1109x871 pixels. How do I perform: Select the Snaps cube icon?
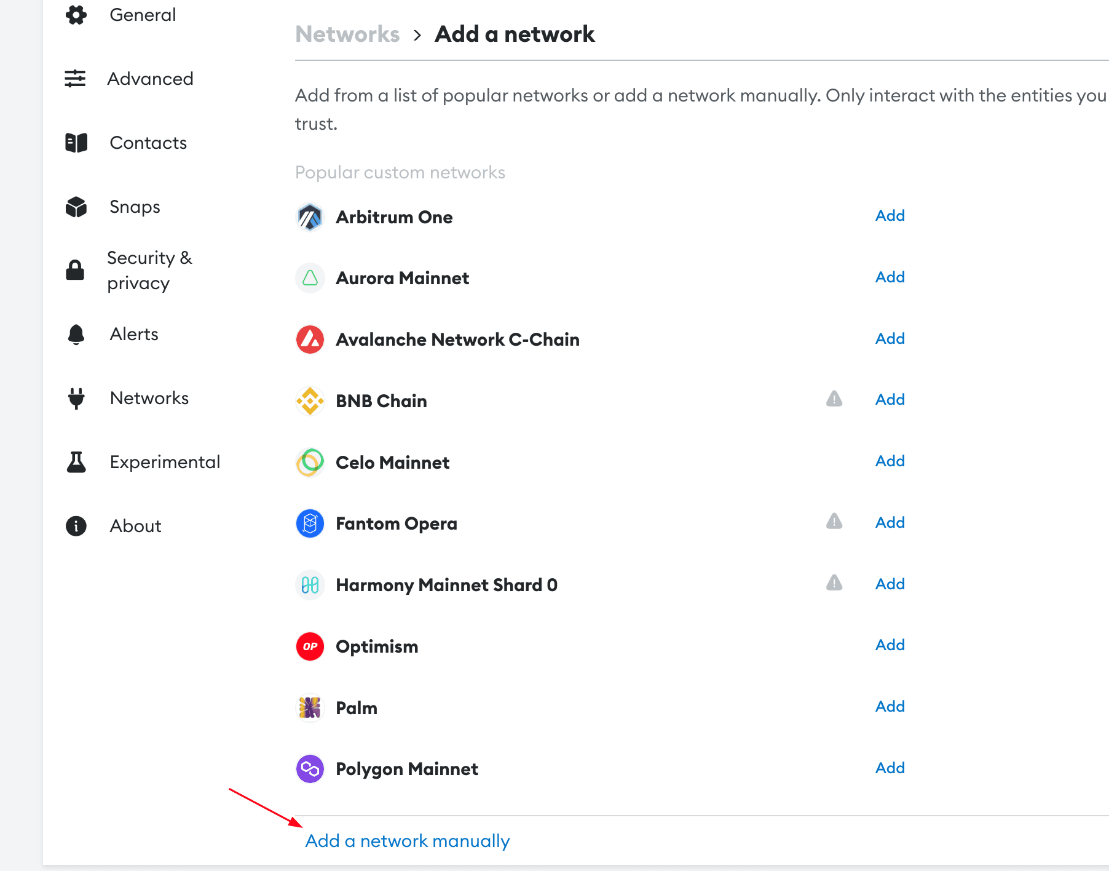pos(76,207)
